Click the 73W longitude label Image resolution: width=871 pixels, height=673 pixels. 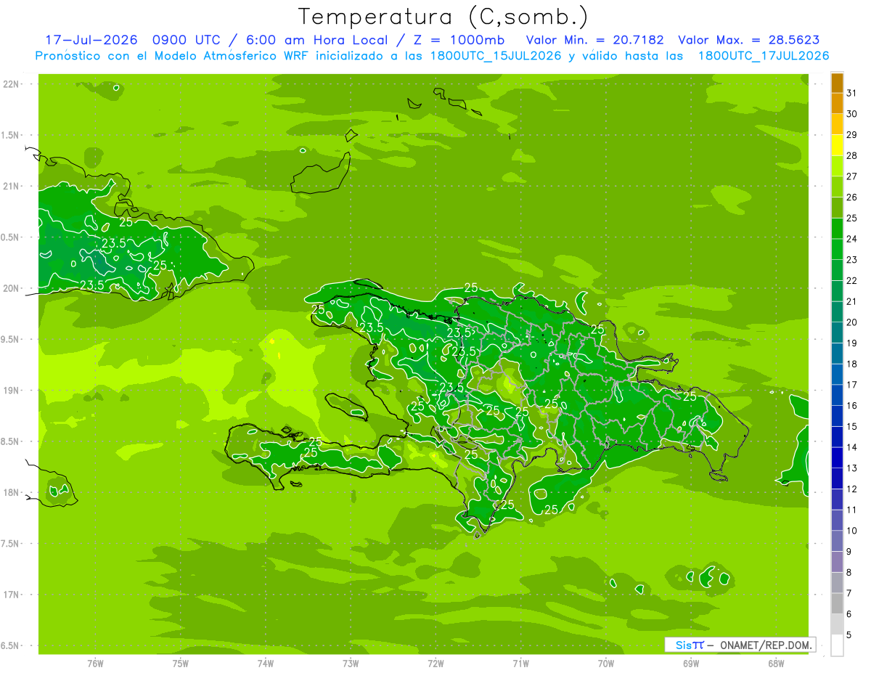tap(351, 664)
